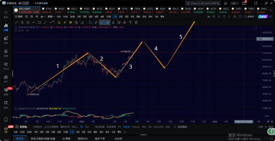Open the notification bell
275x141 pixels.
[x=226, y=3]
